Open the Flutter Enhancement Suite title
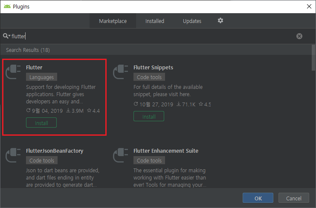This screenshot has width=316, height=208. pos(166,151)
